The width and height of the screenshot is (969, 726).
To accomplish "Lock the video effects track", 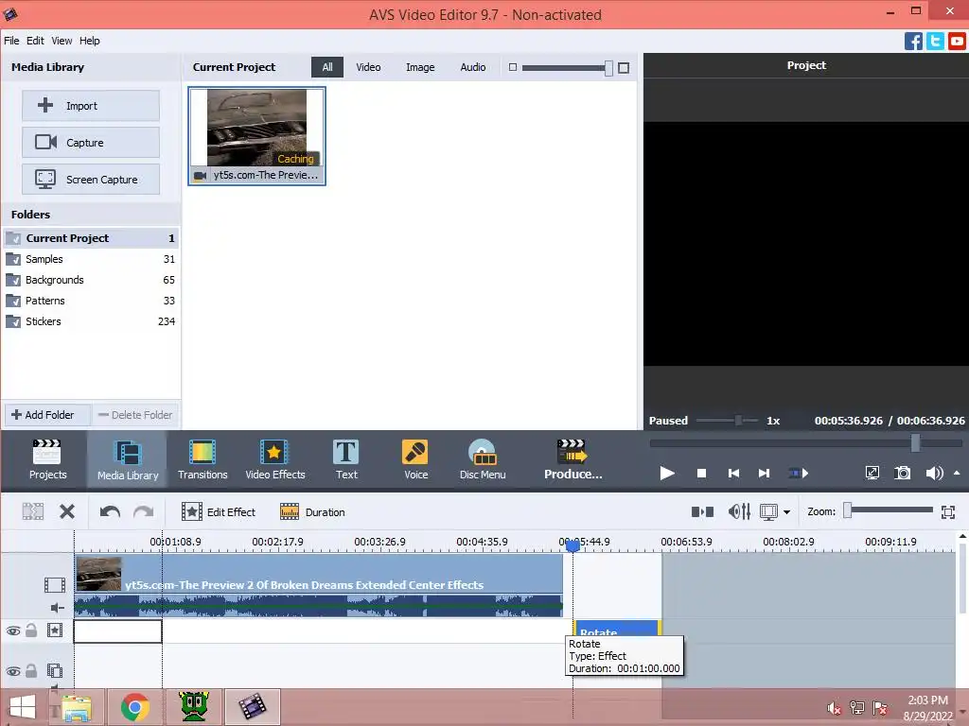I will pyautogui.click(x=31, y=631).
